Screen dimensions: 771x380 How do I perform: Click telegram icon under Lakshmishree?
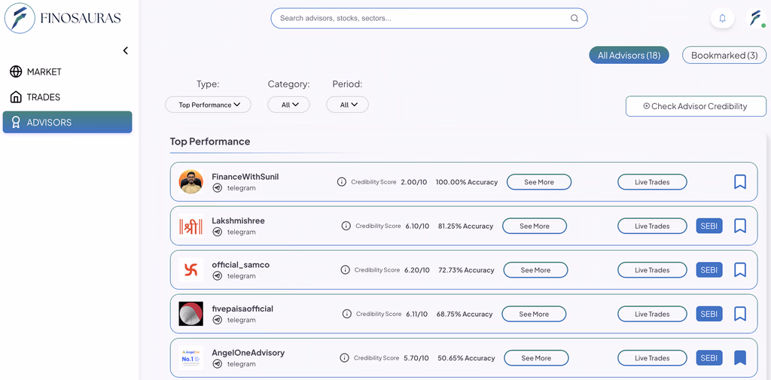tap(218, 232)
